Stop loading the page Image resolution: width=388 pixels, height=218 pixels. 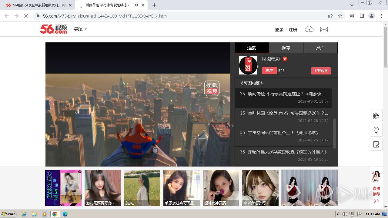pos(26,16)
